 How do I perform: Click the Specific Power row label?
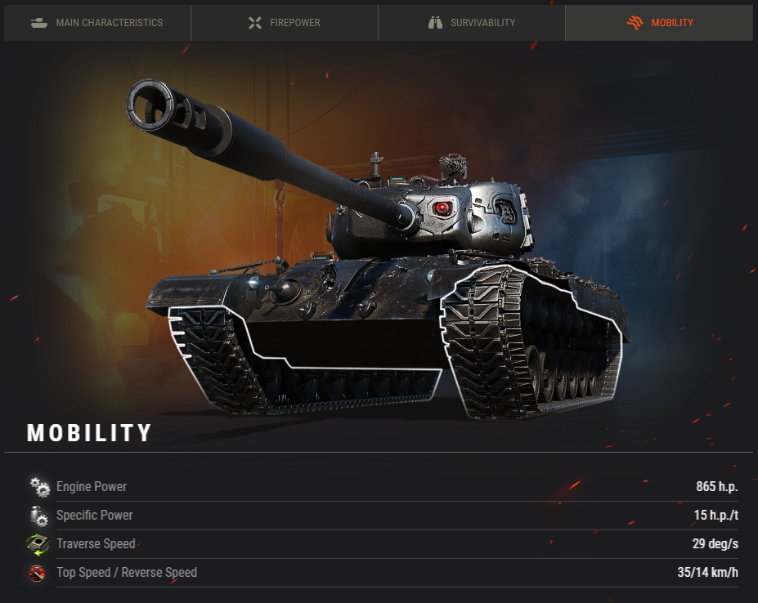tap(94, 515)
